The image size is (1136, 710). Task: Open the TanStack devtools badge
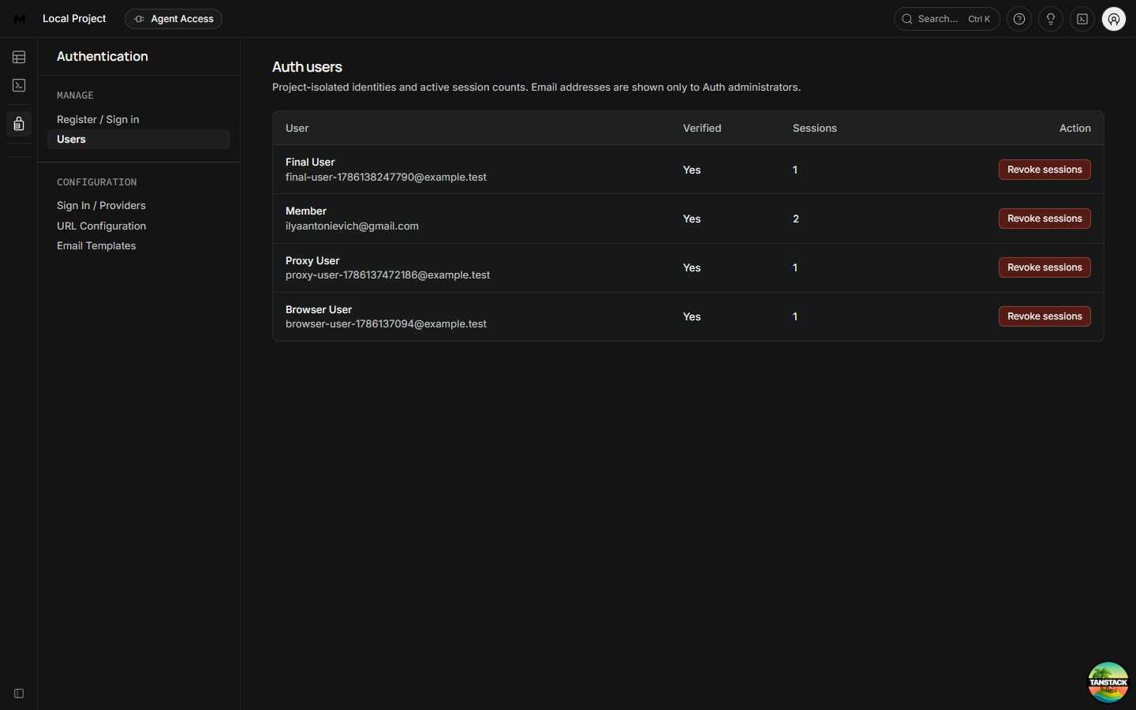tap(1108, 682)
